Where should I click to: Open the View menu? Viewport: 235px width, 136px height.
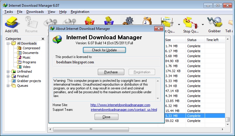(x=51, y=12)
